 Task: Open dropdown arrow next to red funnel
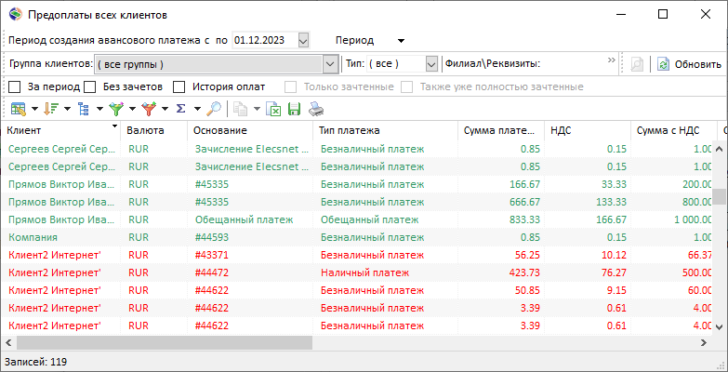tap(165, 109)
